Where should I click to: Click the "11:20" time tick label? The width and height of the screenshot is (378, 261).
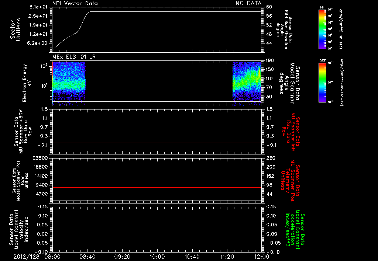227,257
